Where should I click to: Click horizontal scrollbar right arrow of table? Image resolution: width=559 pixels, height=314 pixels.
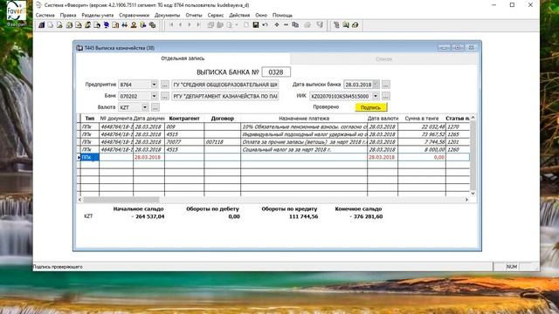466,200
